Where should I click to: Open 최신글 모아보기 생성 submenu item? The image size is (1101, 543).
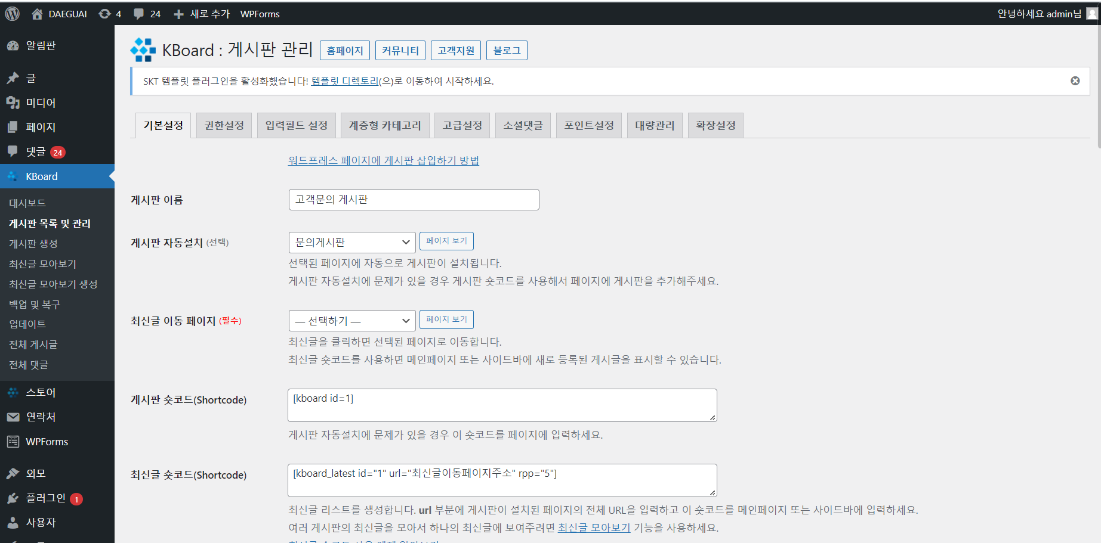(x=53, y=284)
